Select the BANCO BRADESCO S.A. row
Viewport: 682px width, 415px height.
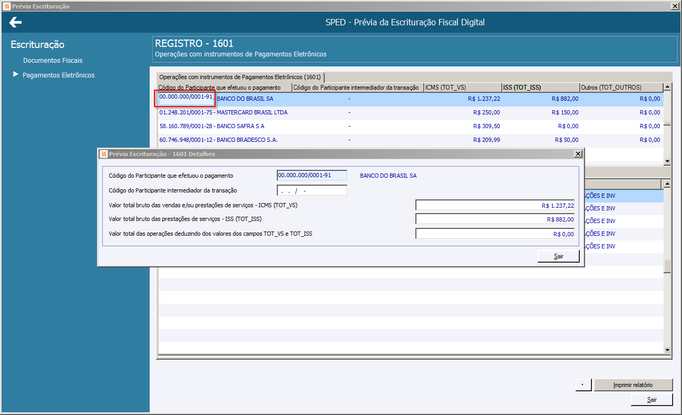pos(218,140)
